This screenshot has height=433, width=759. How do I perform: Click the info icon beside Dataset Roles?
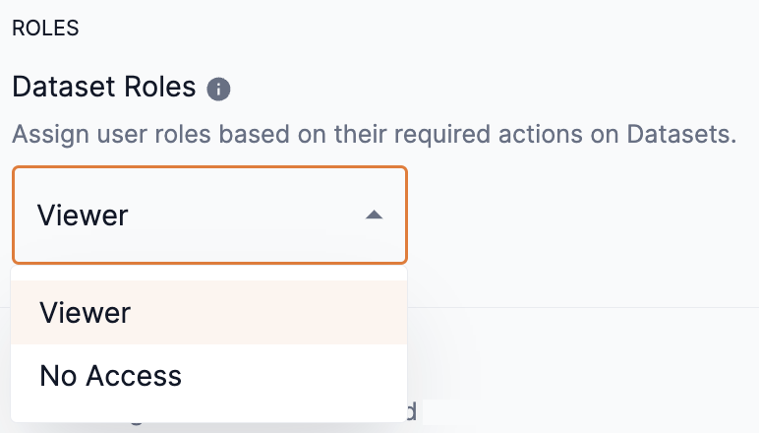pyautogui.click(x=219, y=90)
